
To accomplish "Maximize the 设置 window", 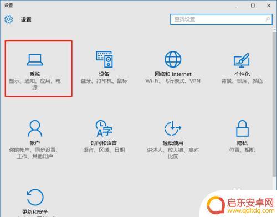I will [x=253, y=6].
